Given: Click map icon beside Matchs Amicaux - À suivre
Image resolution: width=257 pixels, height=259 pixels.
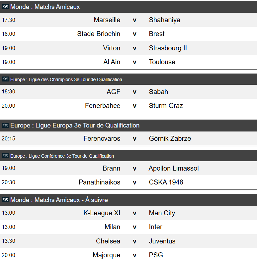Looking at the screenshot, I should (x=5, y=200).
